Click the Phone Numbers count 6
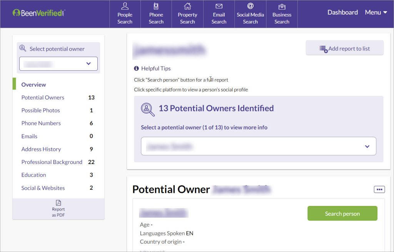Image resolution: width=394 pixels, height=252 pixels. [91, 123]
